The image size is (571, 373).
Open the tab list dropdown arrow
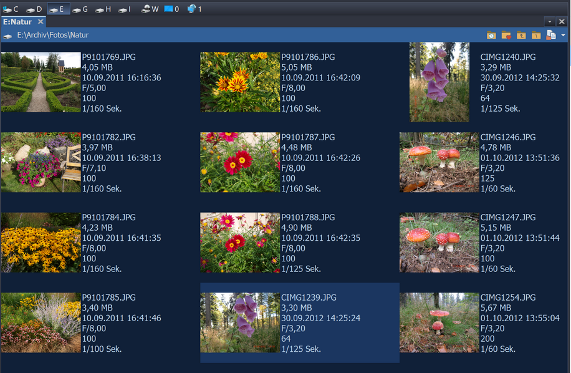click(x=550, y=22)
